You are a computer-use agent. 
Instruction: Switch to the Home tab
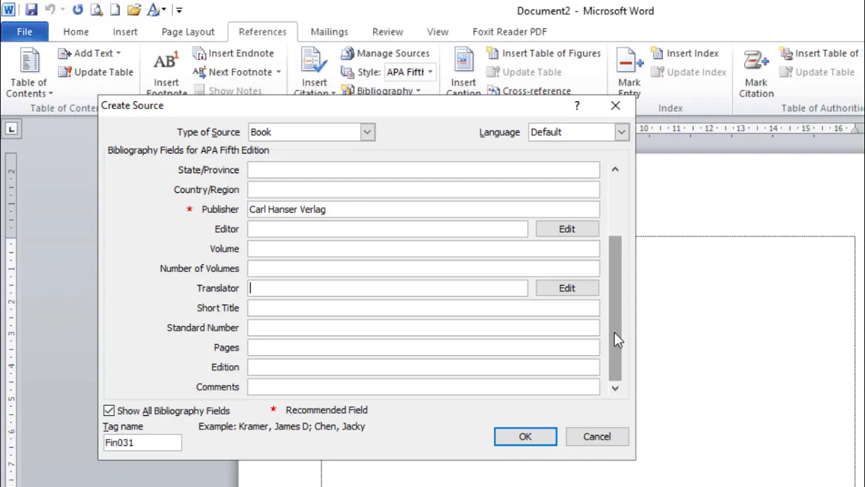pos(76,32)
